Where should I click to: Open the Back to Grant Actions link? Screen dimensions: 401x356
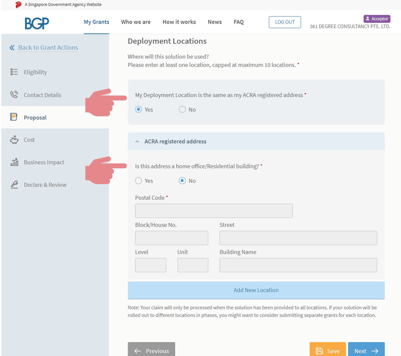(x=48, y=47)
